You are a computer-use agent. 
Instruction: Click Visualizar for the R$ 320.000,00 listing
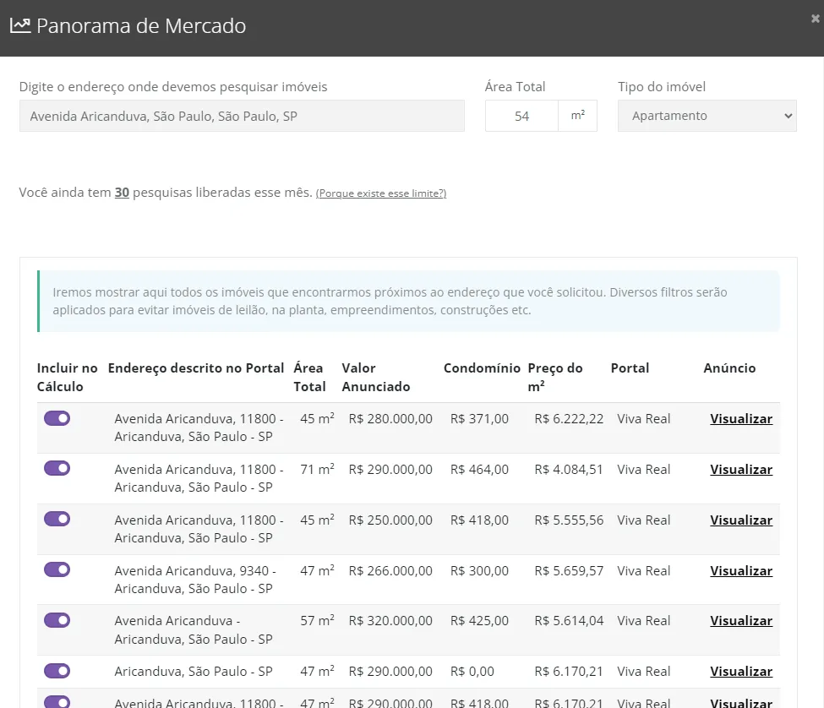point(740,621)
